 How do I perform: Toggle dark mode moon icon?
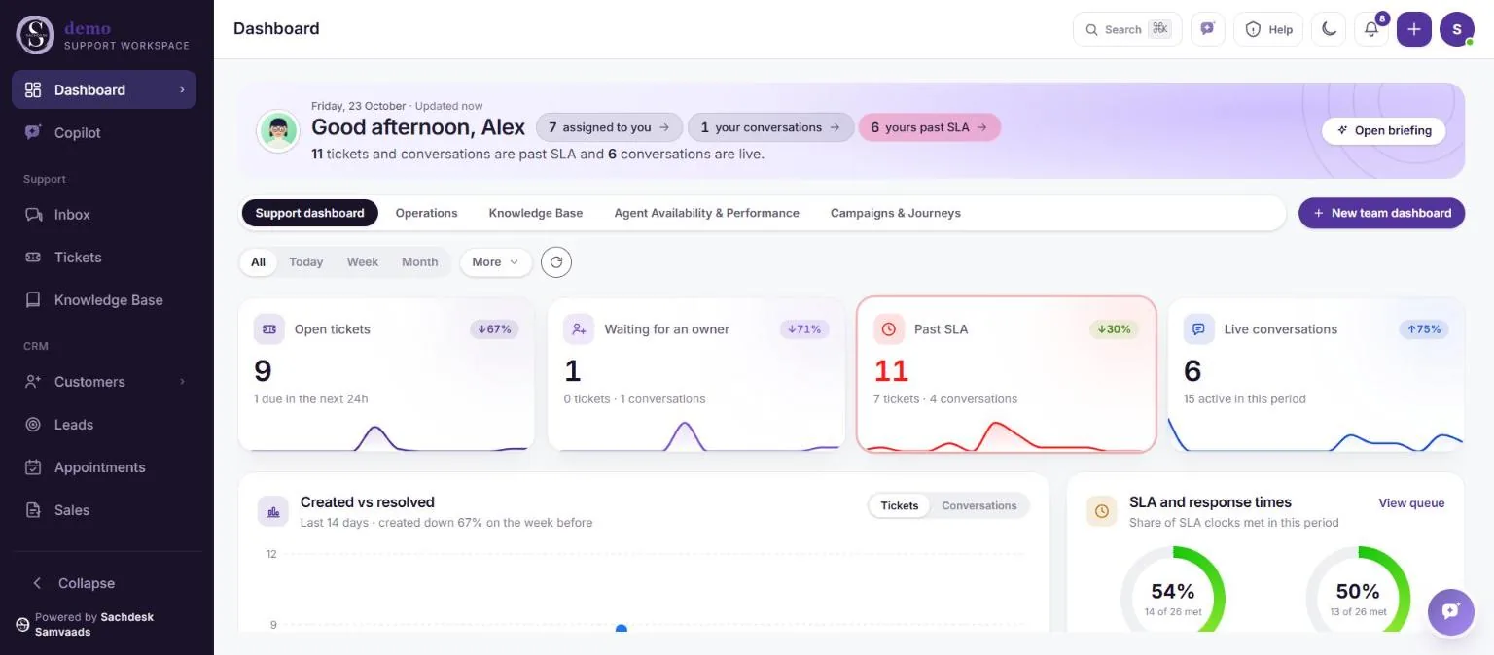[x=1329, y=29]
